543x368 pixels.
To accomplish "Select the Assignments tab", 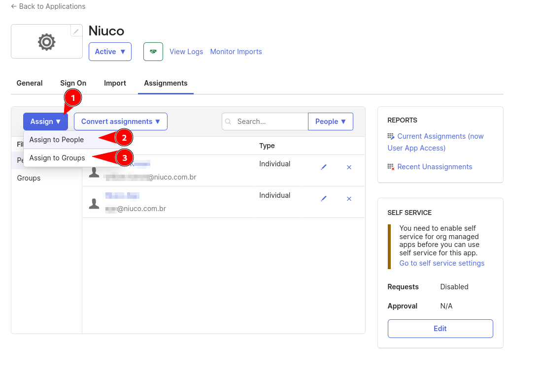I will pyautogui.click(x=166, y=83).
